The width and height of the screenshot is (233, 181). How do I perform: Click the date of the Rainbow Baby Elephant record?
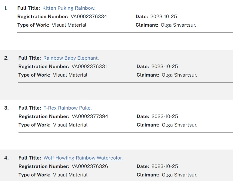point(165,66)
